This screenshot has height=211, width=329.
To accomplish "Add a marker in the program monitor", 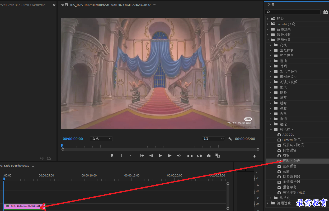I will pos(112,156).
